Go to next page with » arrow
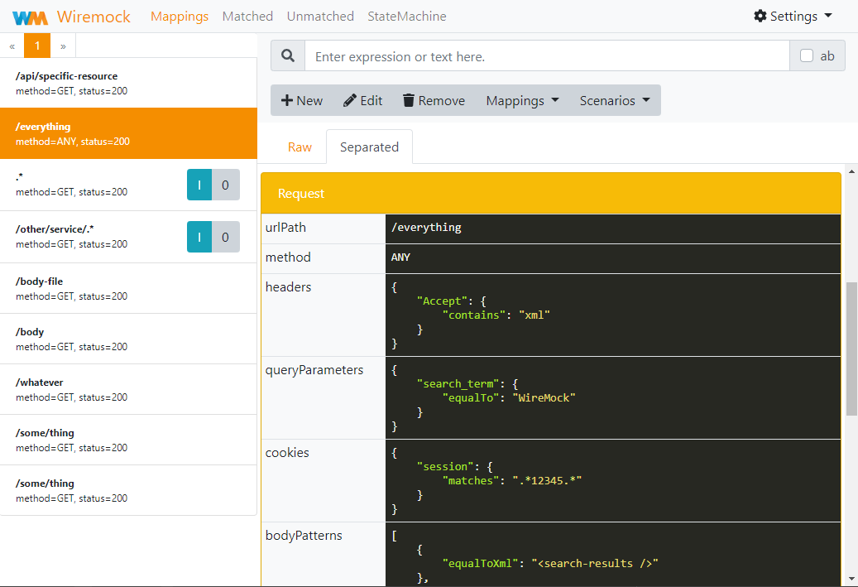 click(63, 46)
